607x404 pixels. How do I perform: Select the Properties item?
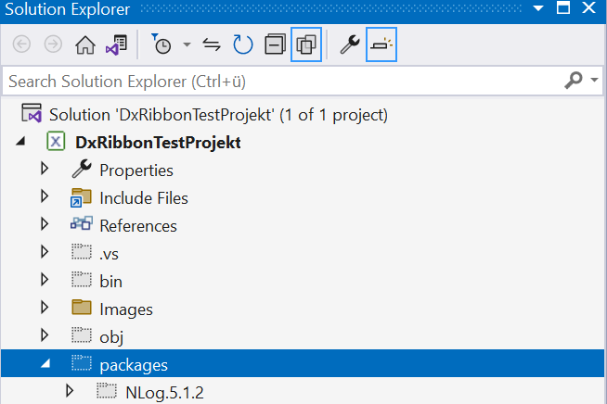click(x=136, y=170)
